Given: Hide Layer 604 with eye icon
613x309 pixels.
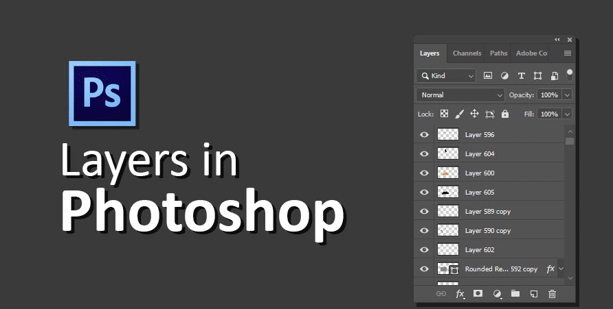Looking at the screenshot, I should 424,153.
